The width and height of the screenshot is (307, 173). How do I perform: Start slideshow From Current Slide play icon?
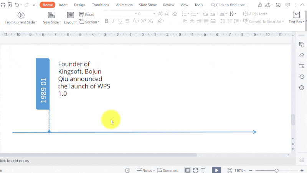[x=21, y=15]
